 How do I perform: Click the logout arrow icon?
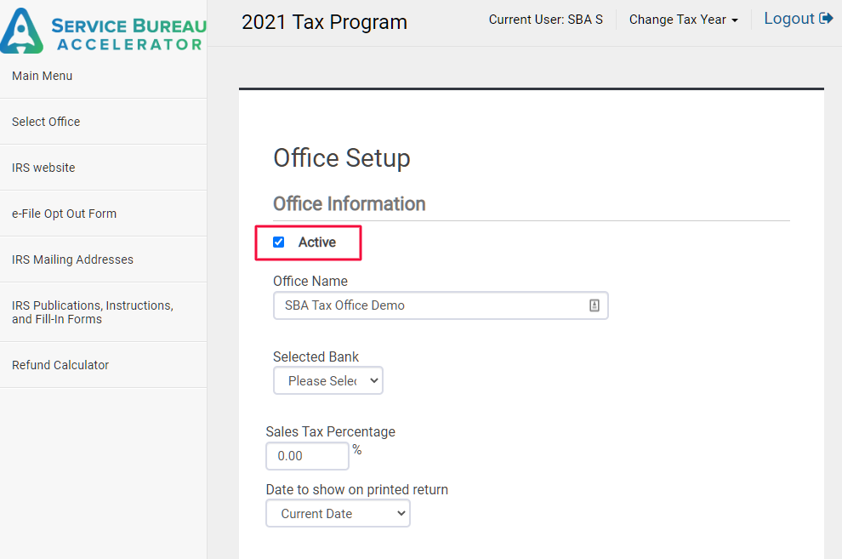point(826,18)
